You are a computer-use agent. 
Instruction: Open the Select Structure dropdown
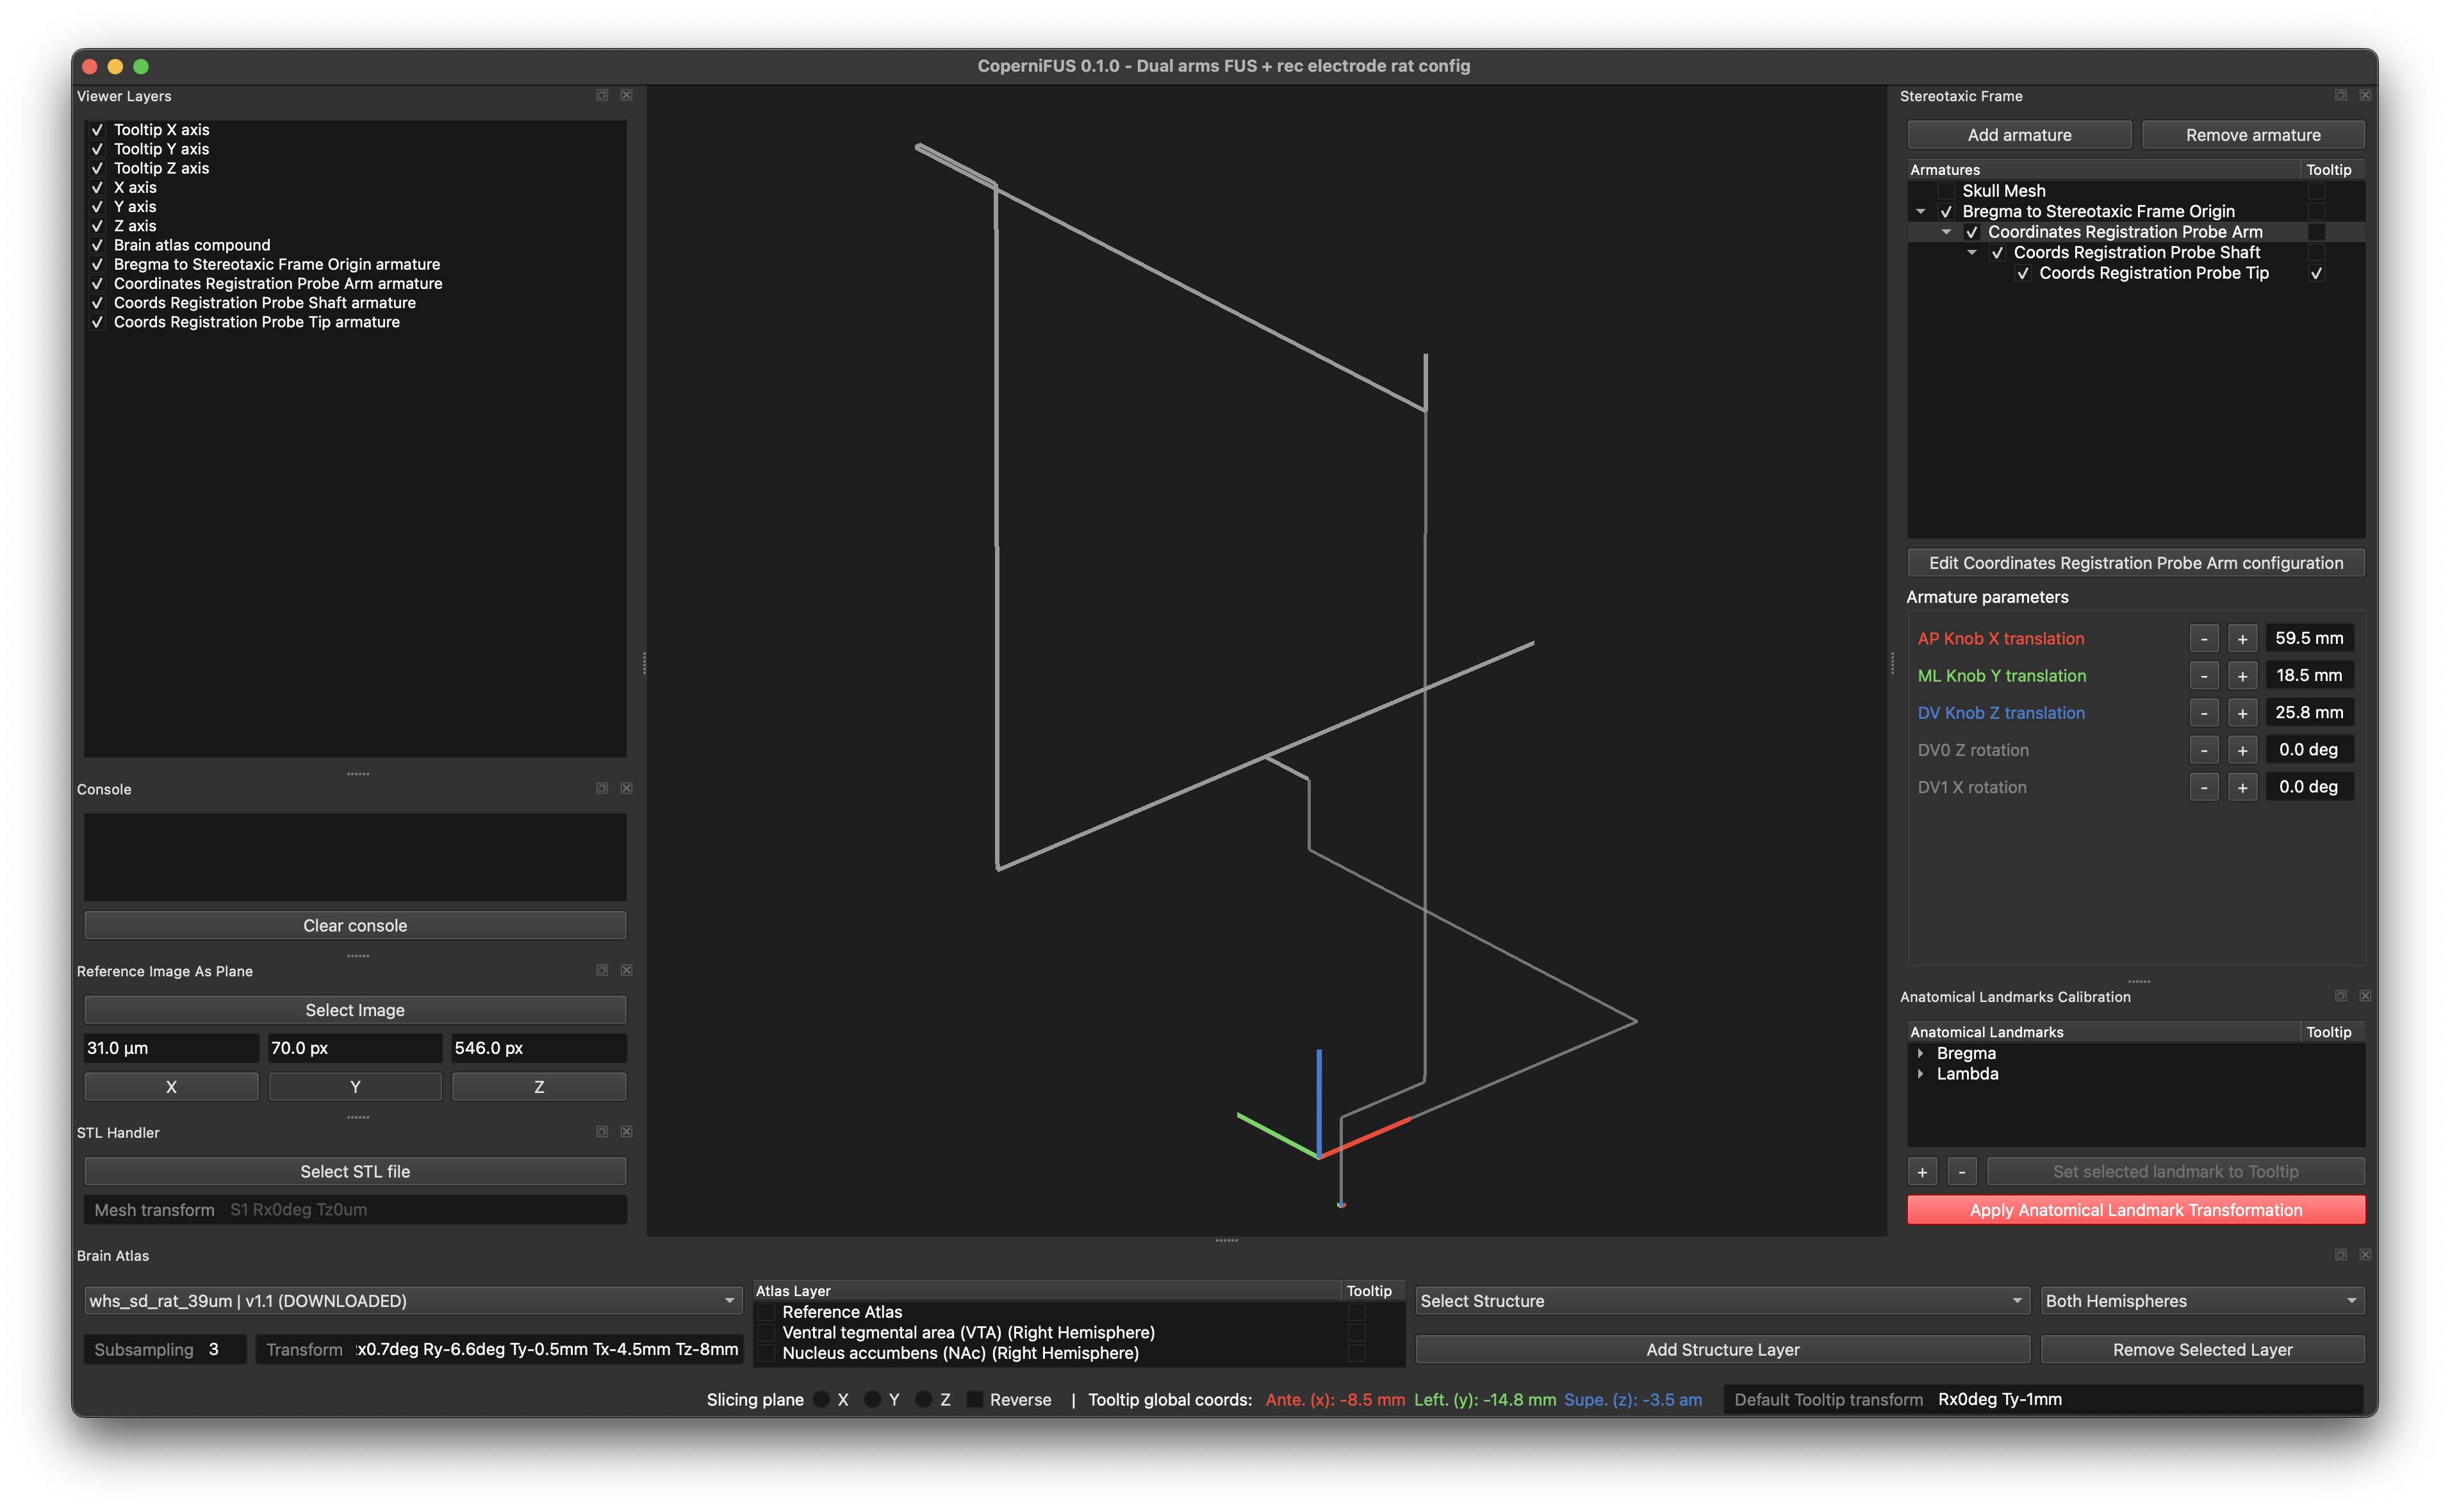[1722, 1301]
